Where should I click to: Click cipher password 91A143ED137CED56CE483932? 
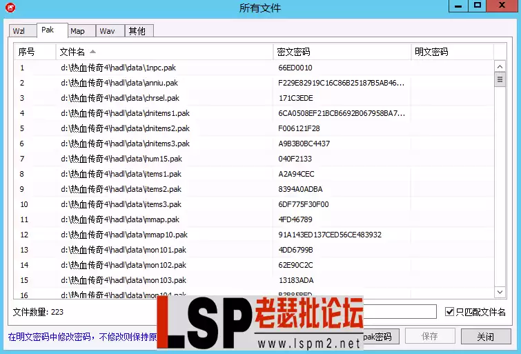pyautogui.click(x=330, y=235)
